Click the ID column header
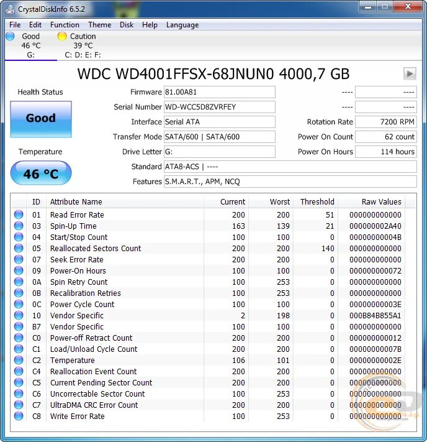427x442 pixels. coord(37,202)
